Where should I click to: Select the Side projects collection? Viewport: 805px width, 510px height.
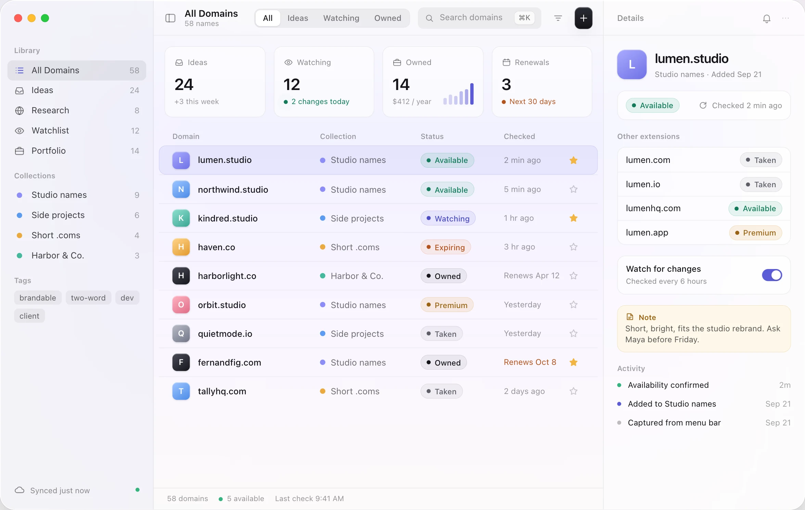click(x=77, y=215)
